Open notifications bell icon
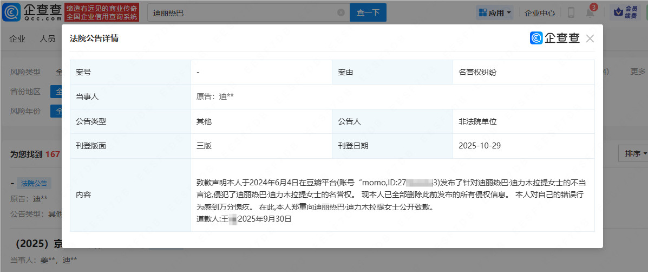The image size is (648, 272). (x=590, y=13)
